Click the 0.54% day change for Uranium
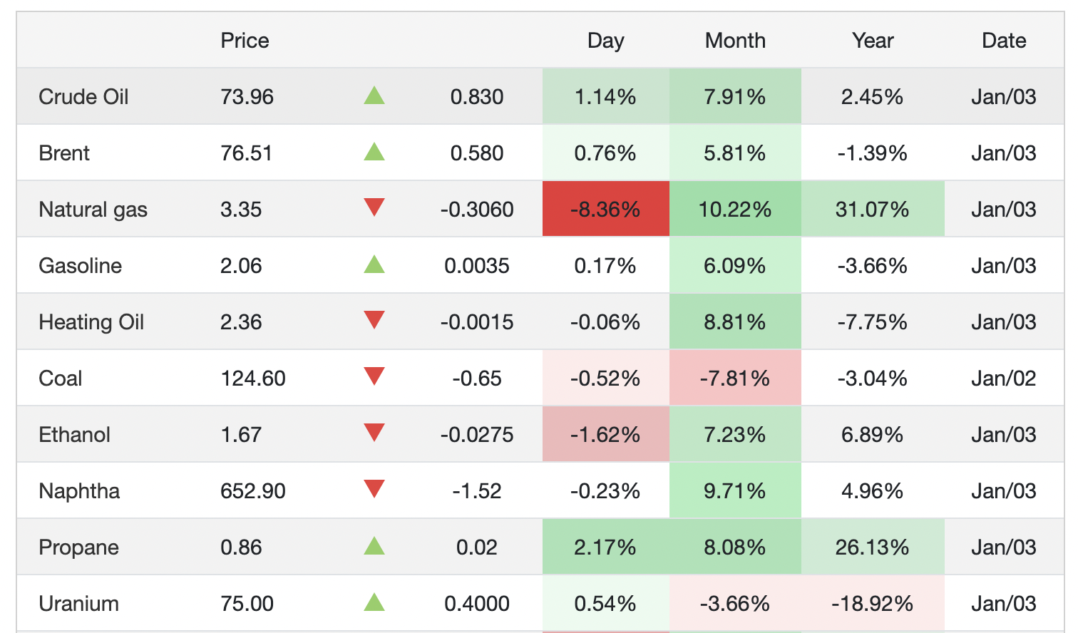This screenshot has width=1078, height=633. point(606,603)
